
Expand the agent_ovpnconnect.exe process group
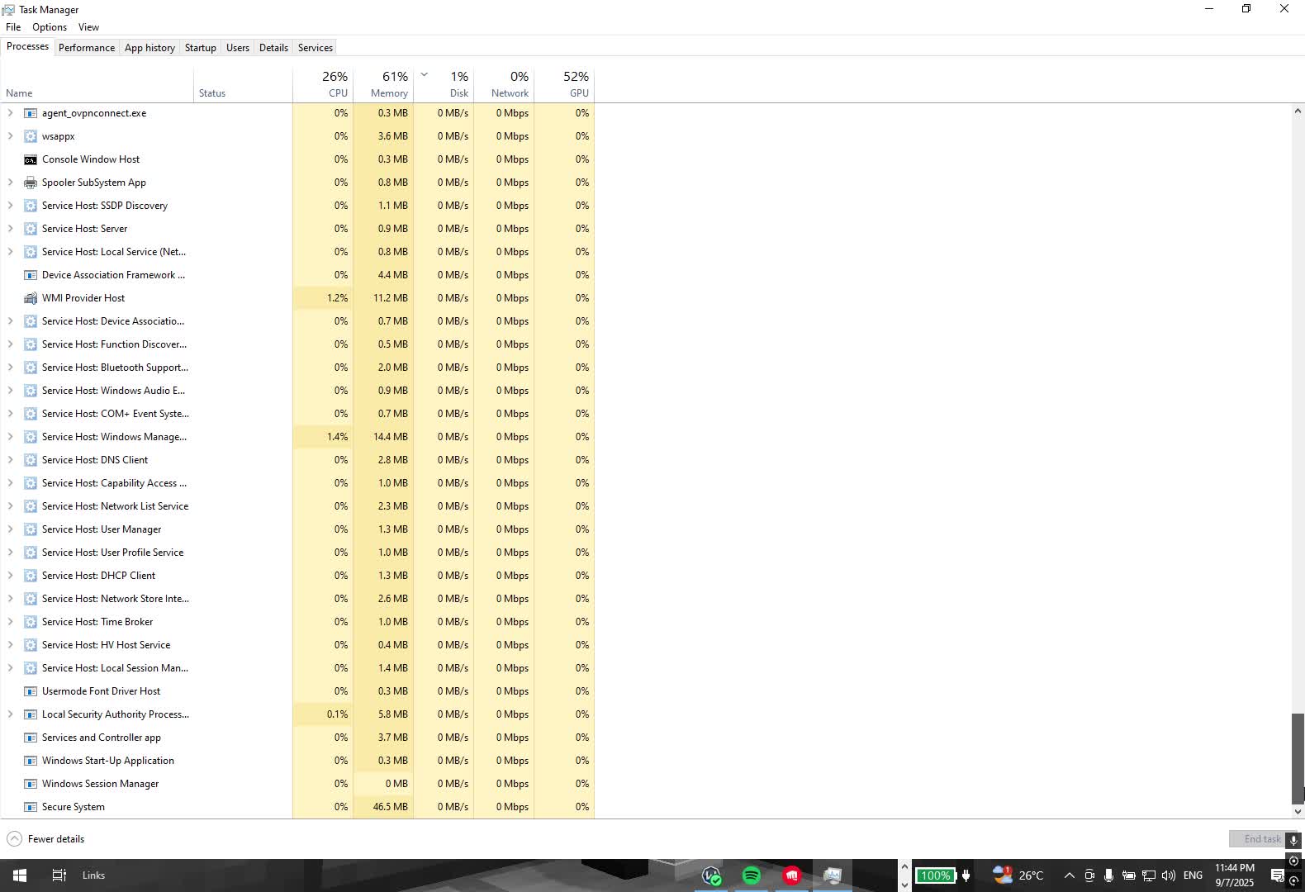tap(10, 113)
